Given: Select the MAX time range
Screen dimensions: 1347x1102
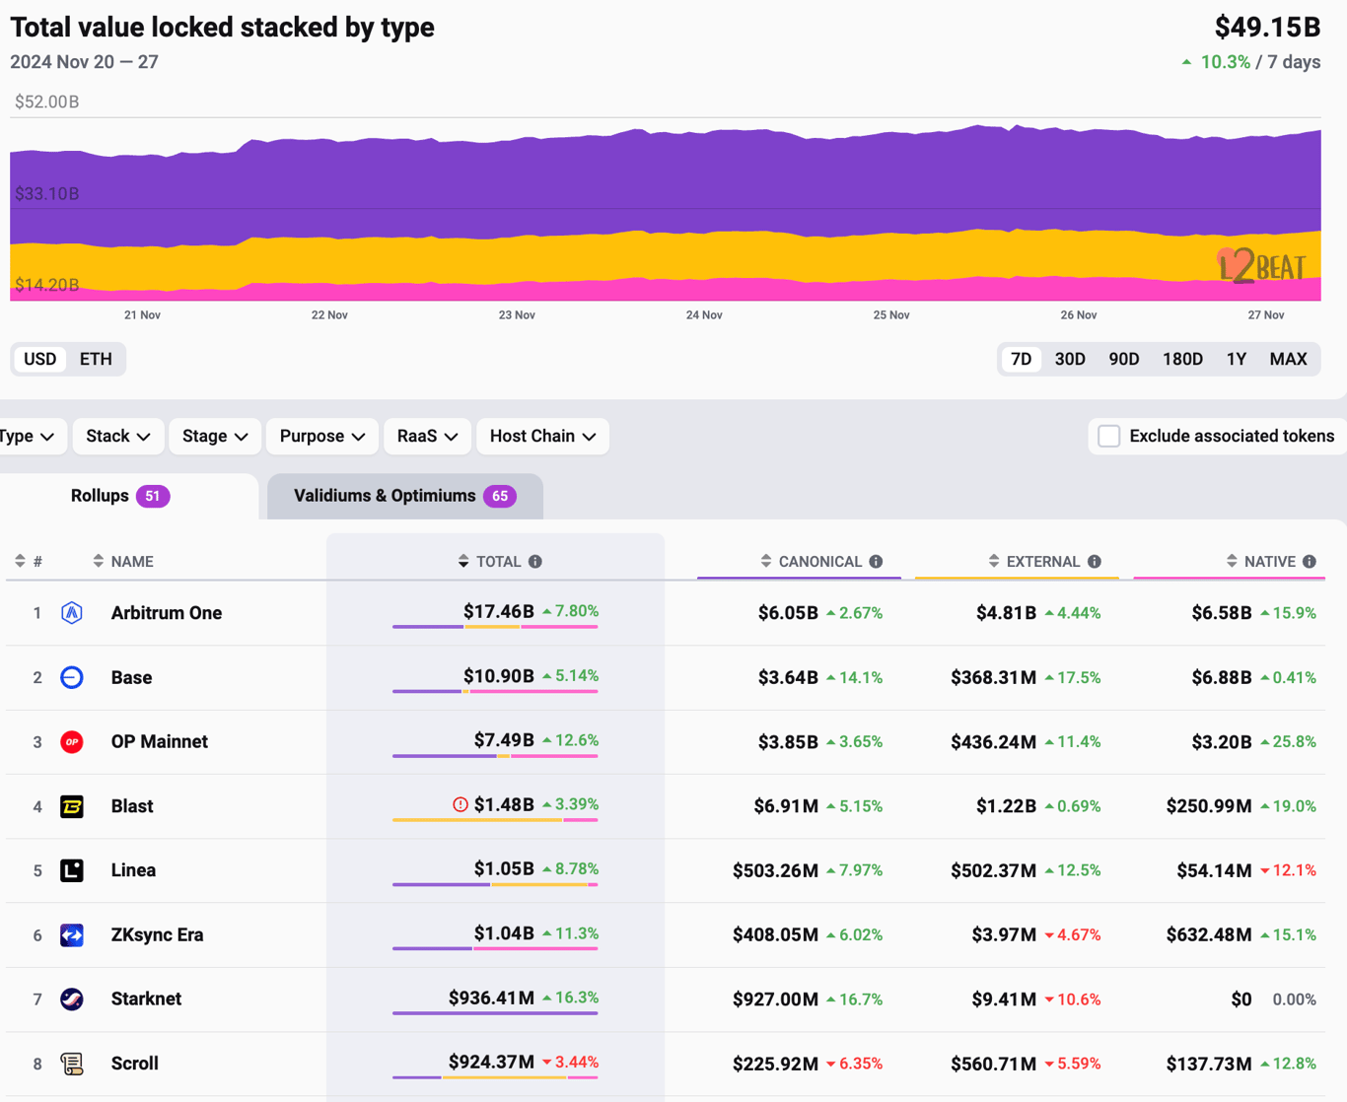Looking at the screenshot, I should 1288,359.
